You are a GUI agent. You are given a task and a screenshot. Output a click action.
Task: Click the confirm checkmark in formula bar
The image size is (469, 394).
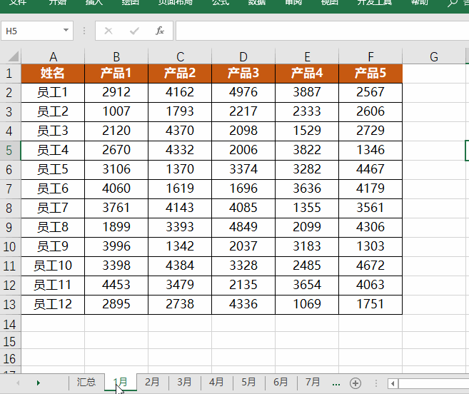click(x=134, y=31)
